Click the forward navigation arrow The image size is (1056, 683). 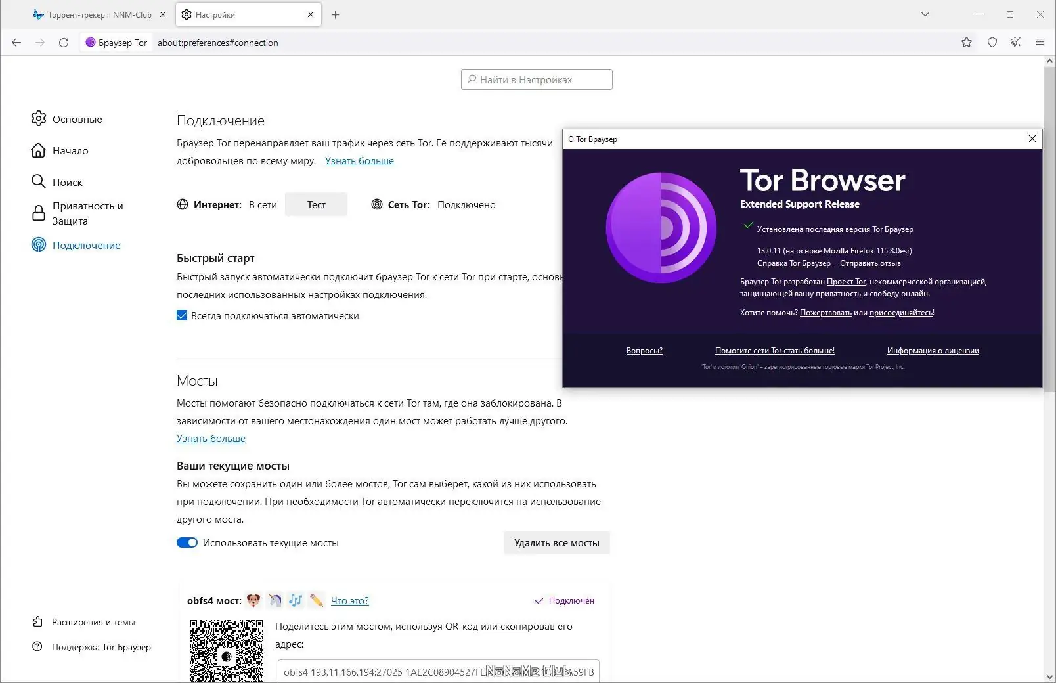tap(40, 43)
